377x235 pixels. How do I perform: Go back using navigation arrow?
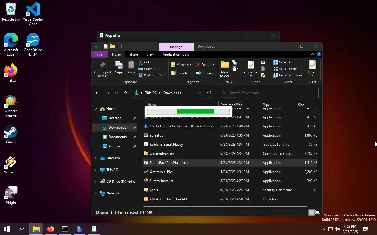[x=97, y=93]
